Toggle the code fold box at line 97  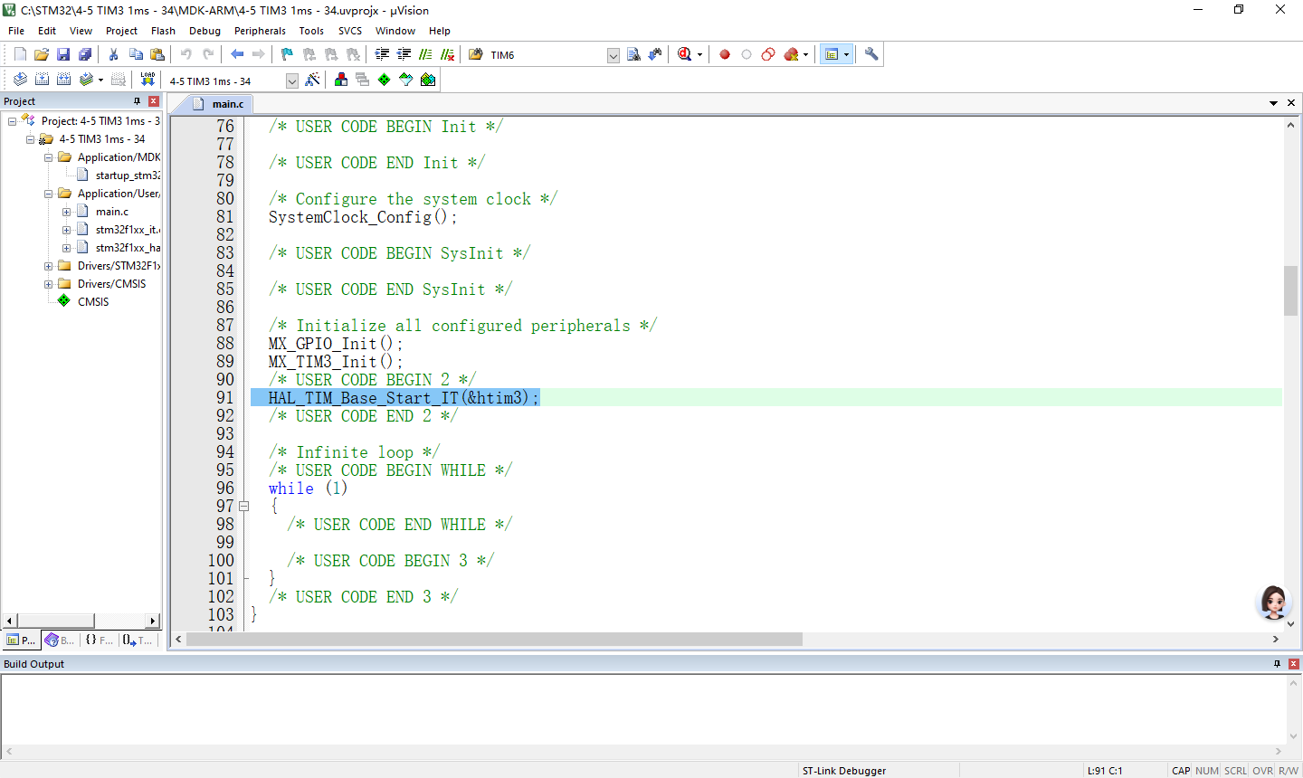[x=243, y=507]
